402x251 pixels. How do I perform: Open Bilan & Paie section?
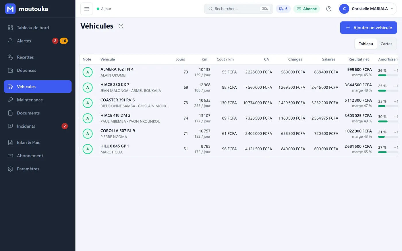coord(38,143)
